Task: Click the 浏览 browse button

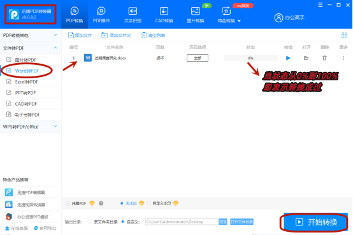Action: coord(223,222)
